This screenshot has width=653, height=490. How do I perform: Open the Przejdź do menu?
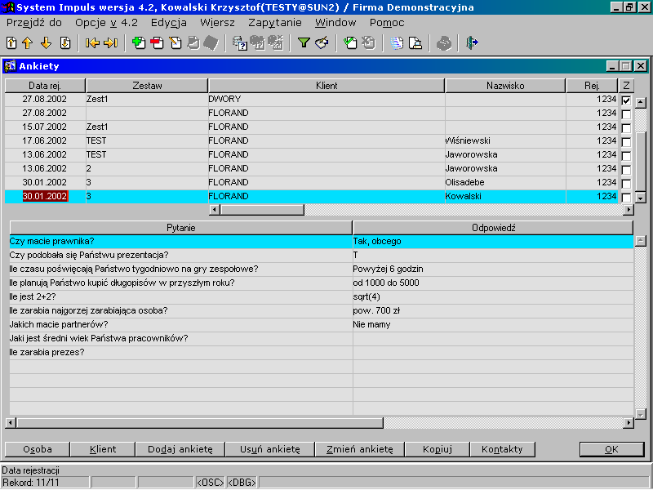[34, 23]
